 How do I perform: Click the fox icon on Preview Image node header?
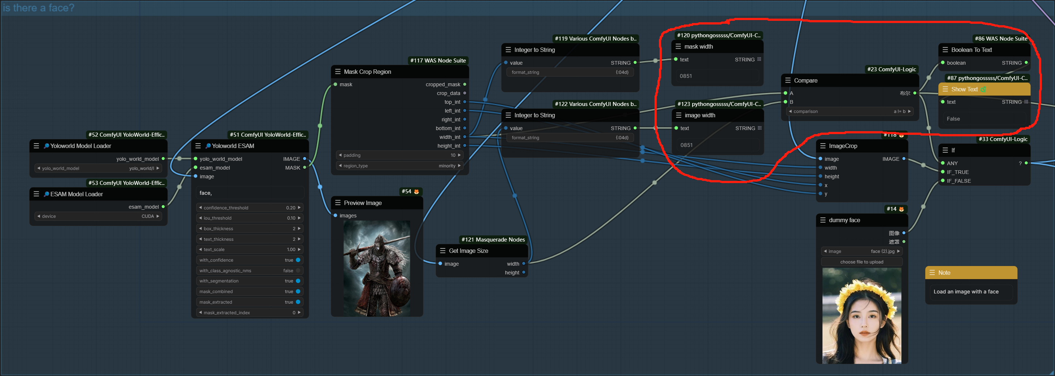click(416, 191)
